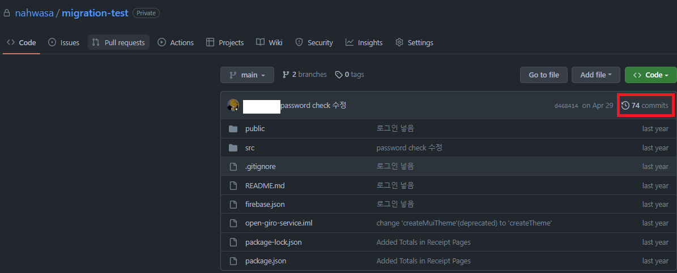Open commit hash d468414

tap(566, 106)
